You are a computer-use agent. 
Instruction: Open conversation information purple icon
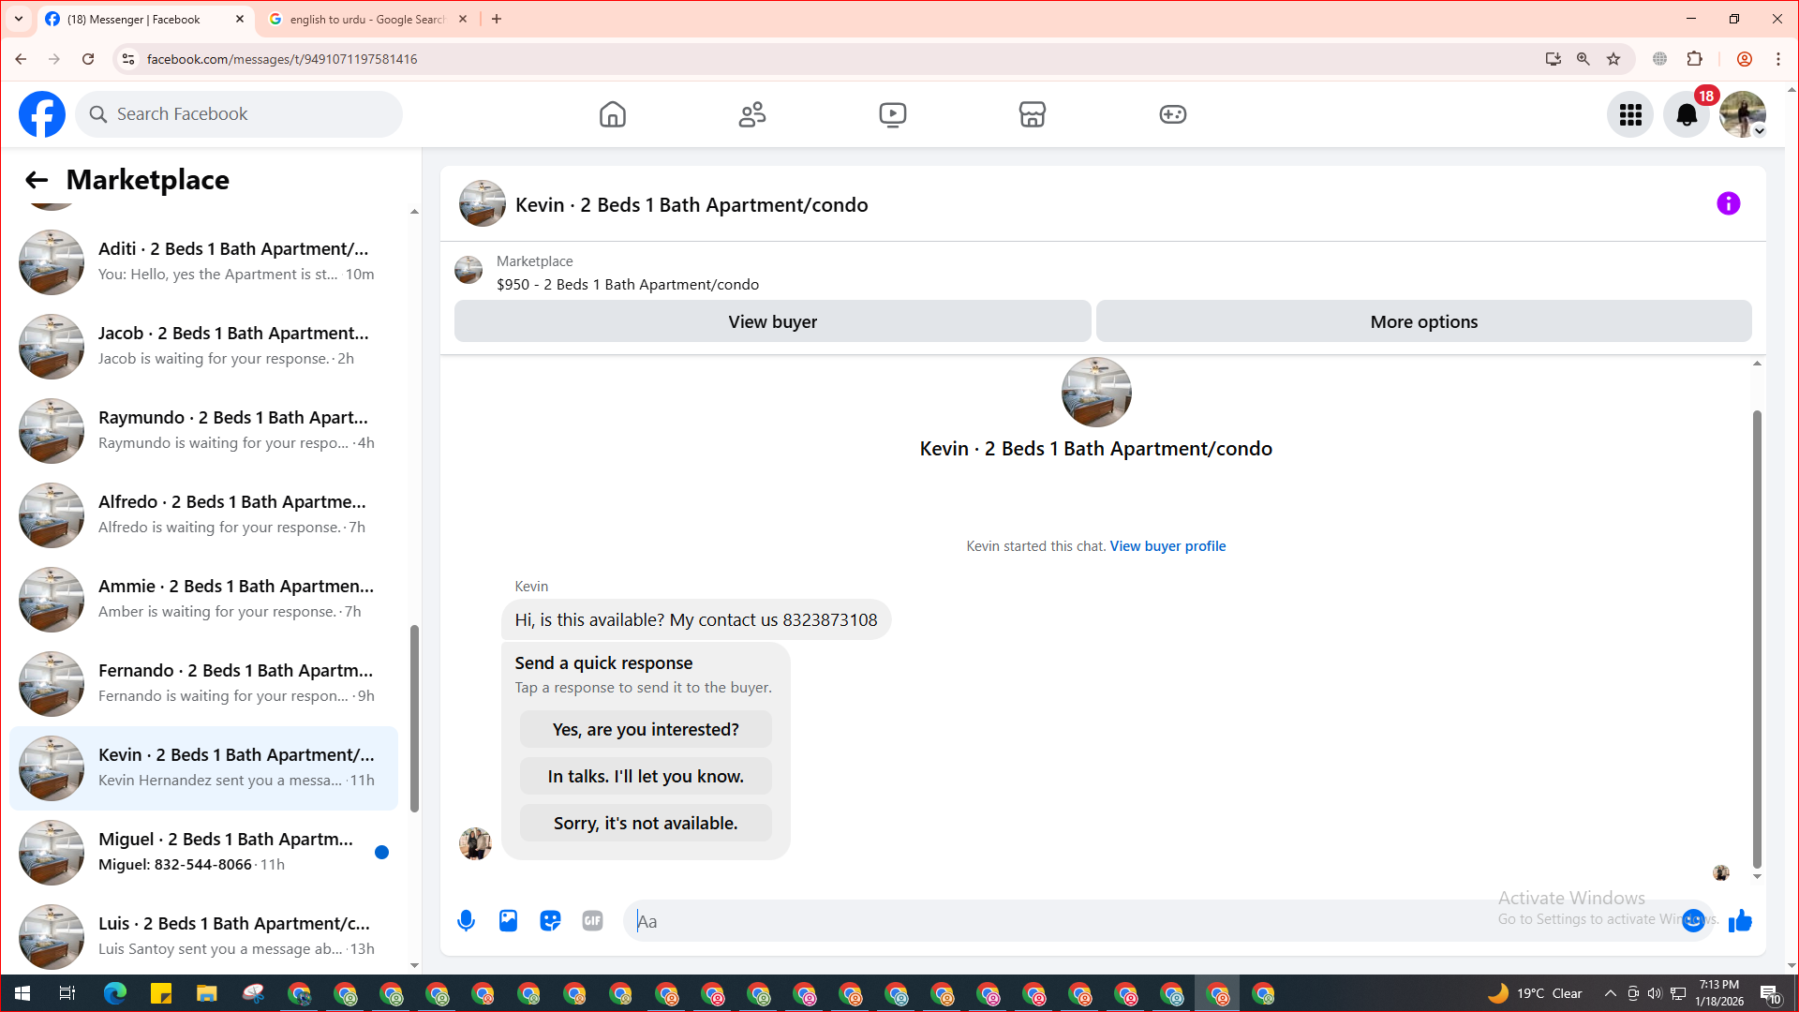pos(1728,203)
